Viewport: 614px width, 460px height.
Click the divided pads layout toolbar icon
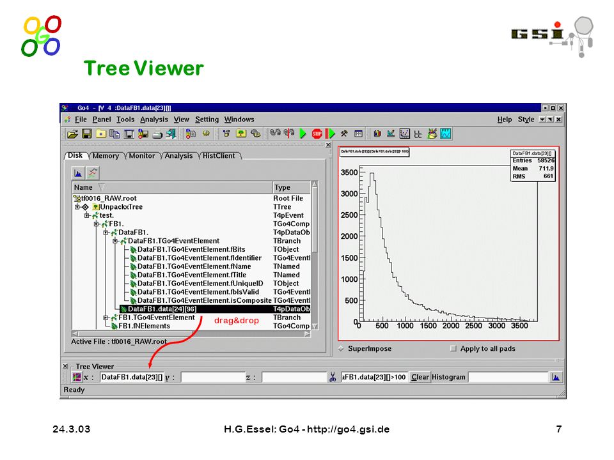click(x=418, y=134)
